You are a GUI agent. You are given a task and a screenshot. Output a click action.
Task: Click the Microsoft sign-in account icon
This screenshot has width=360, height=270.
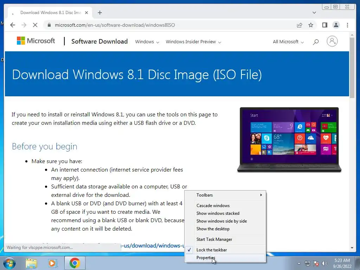tap(332, 41)
